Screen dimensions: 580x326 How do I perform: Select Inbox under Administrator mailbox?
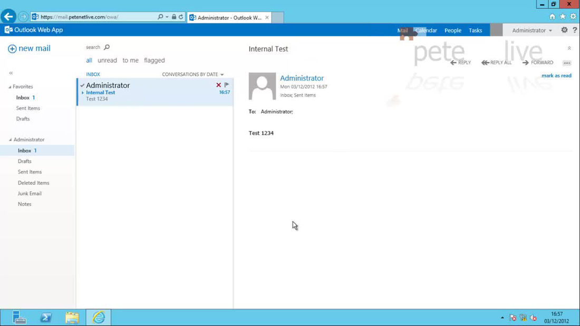37,151
